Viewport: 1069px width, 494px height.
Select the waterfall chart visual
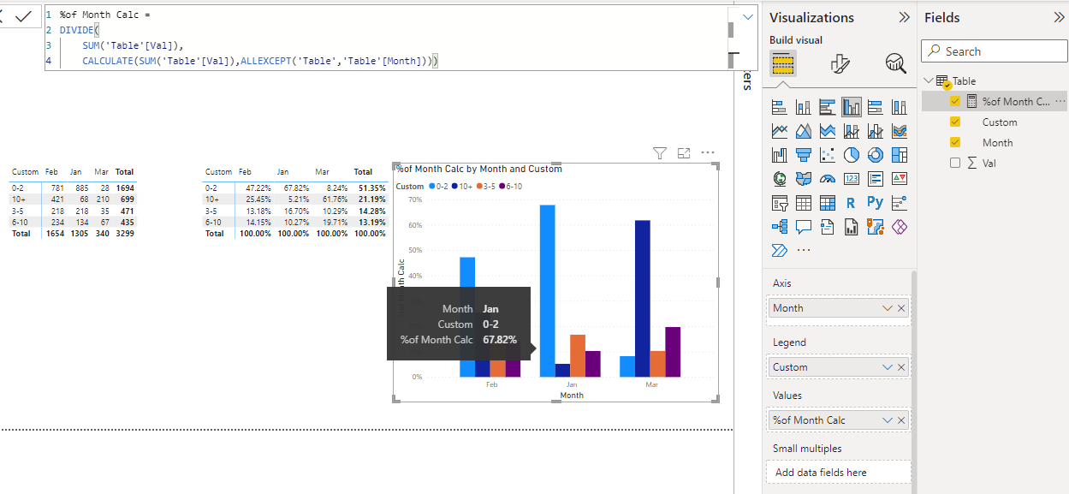(780, 155)
